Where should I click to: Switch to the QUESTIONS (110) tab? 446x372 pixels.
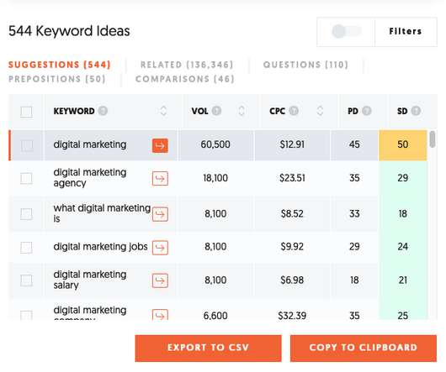click(305, 65)
